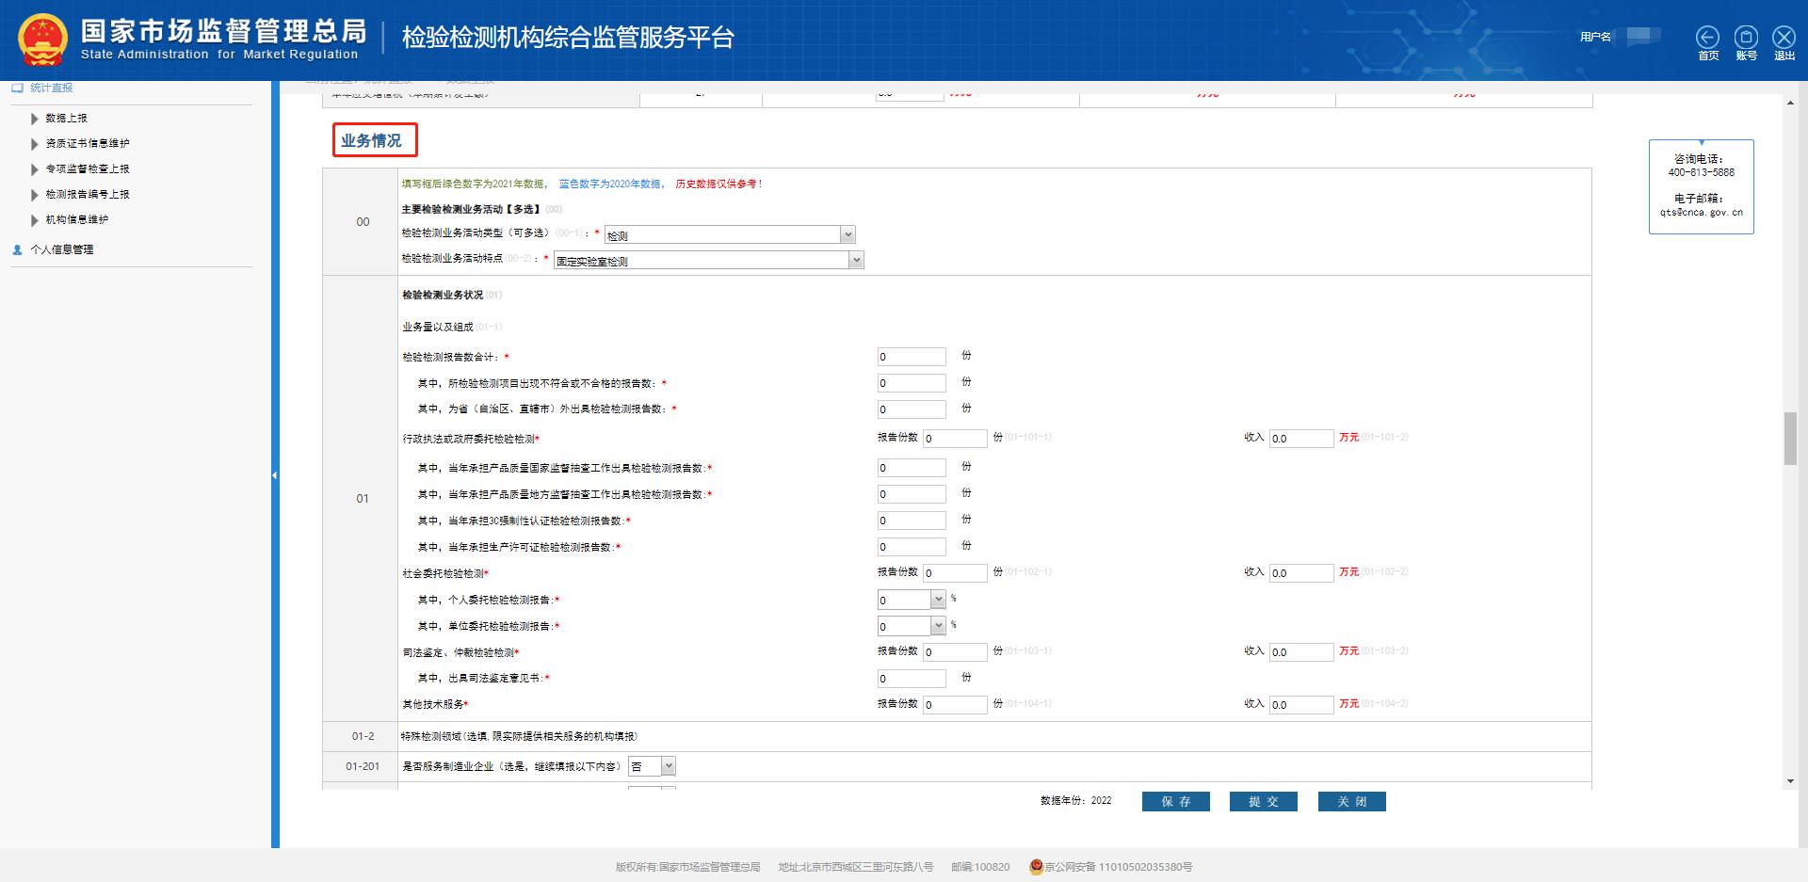Expand 机构信息维护 menu item
1808x882 pixels.
coord(76,220)
